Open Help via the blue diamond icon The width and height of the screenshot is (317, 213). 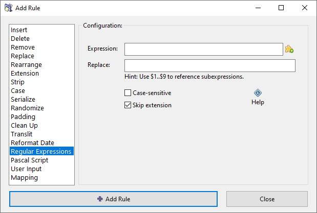coord(258,93)
